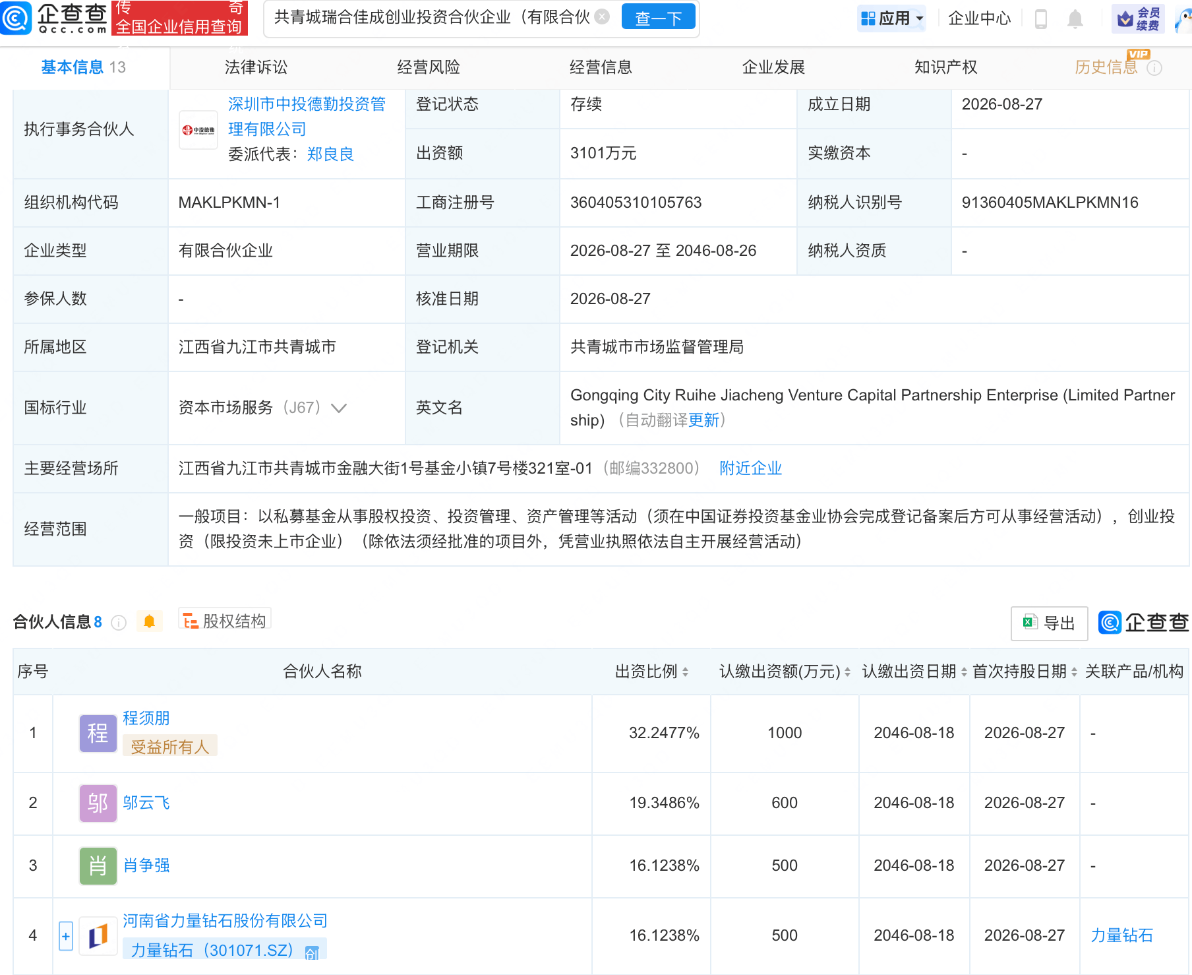The width and height of the screenshot is (1192, 975).
Task: Open the 历史信息 VIP tab
Action: tap(1106, 67)
